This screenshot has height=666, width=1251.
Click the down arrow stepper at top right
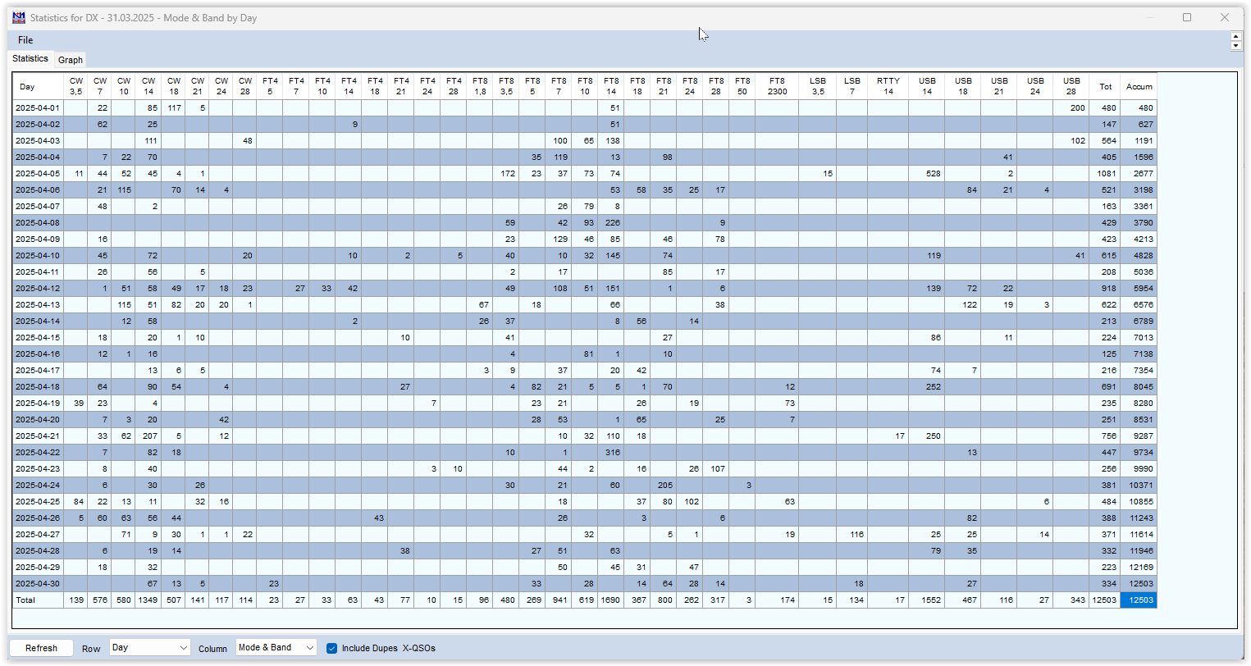click(x=1236, y=45)
